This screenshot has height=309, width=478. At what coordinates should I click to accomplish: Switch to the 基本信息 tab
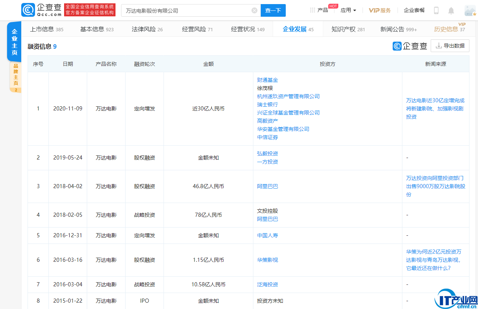point(97,29)
